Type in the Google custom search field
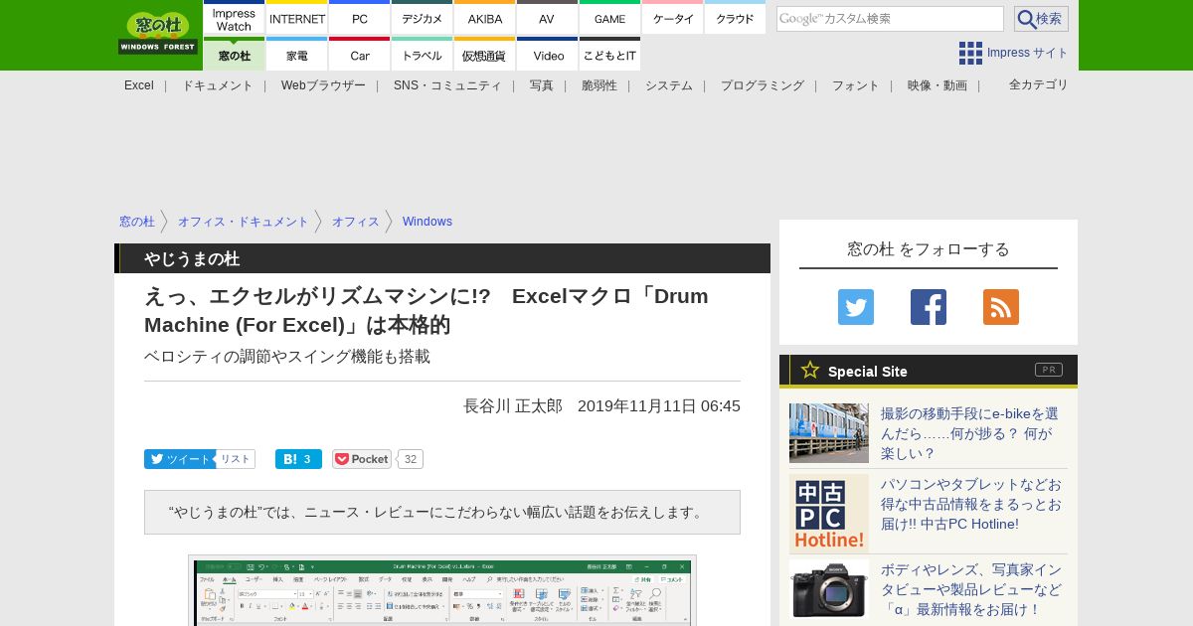This screenshot has height=626, width=1193. [x=889, y=19]
